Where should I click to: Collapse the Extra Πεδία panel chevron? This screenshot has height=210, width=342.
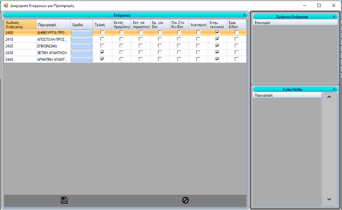coord(334,90)
